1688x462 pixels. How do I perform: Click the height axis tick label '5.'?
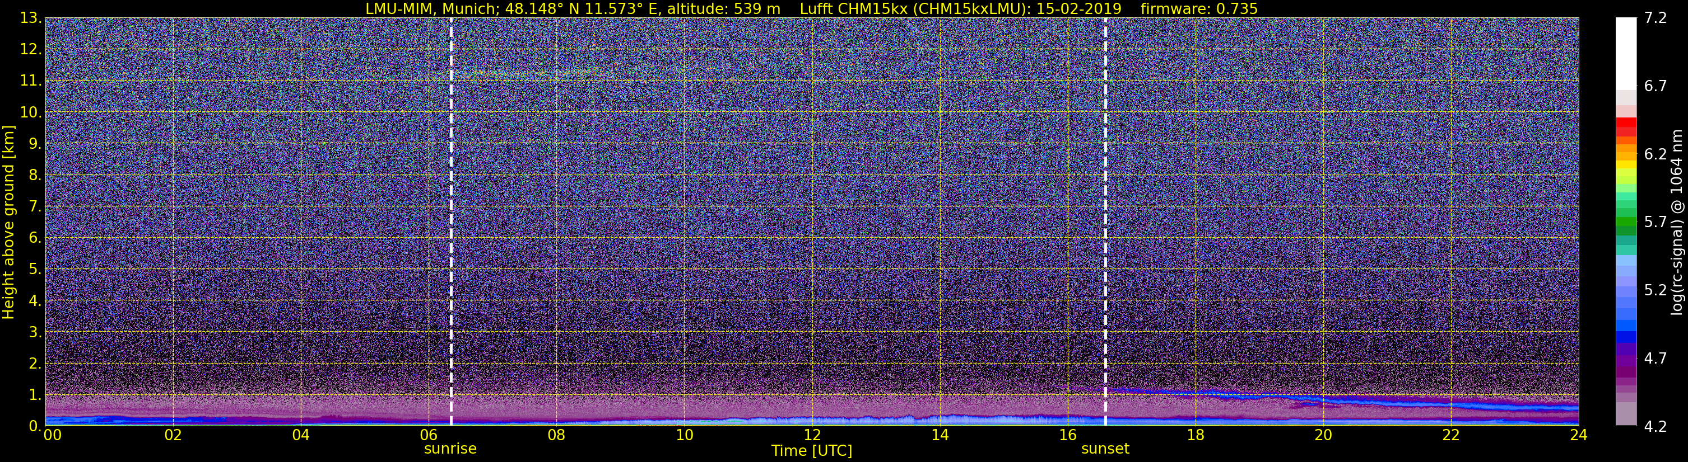(x=35, y=270)
